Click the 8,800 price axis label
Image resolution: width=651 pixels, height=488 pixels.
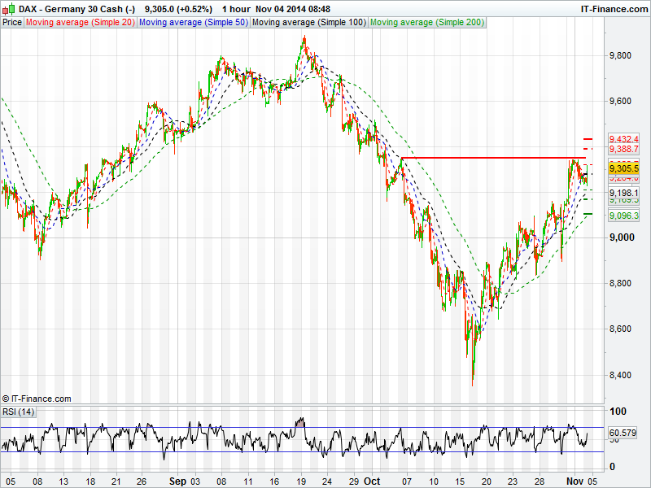pyautogui.click(x=620, y=283)
